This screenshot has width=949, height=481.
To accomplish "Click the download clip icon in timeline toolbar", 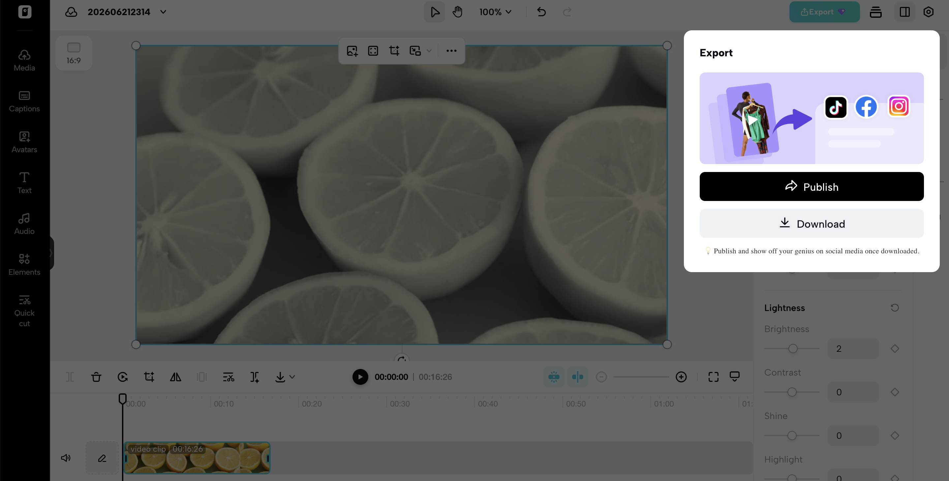I will 280,377.
